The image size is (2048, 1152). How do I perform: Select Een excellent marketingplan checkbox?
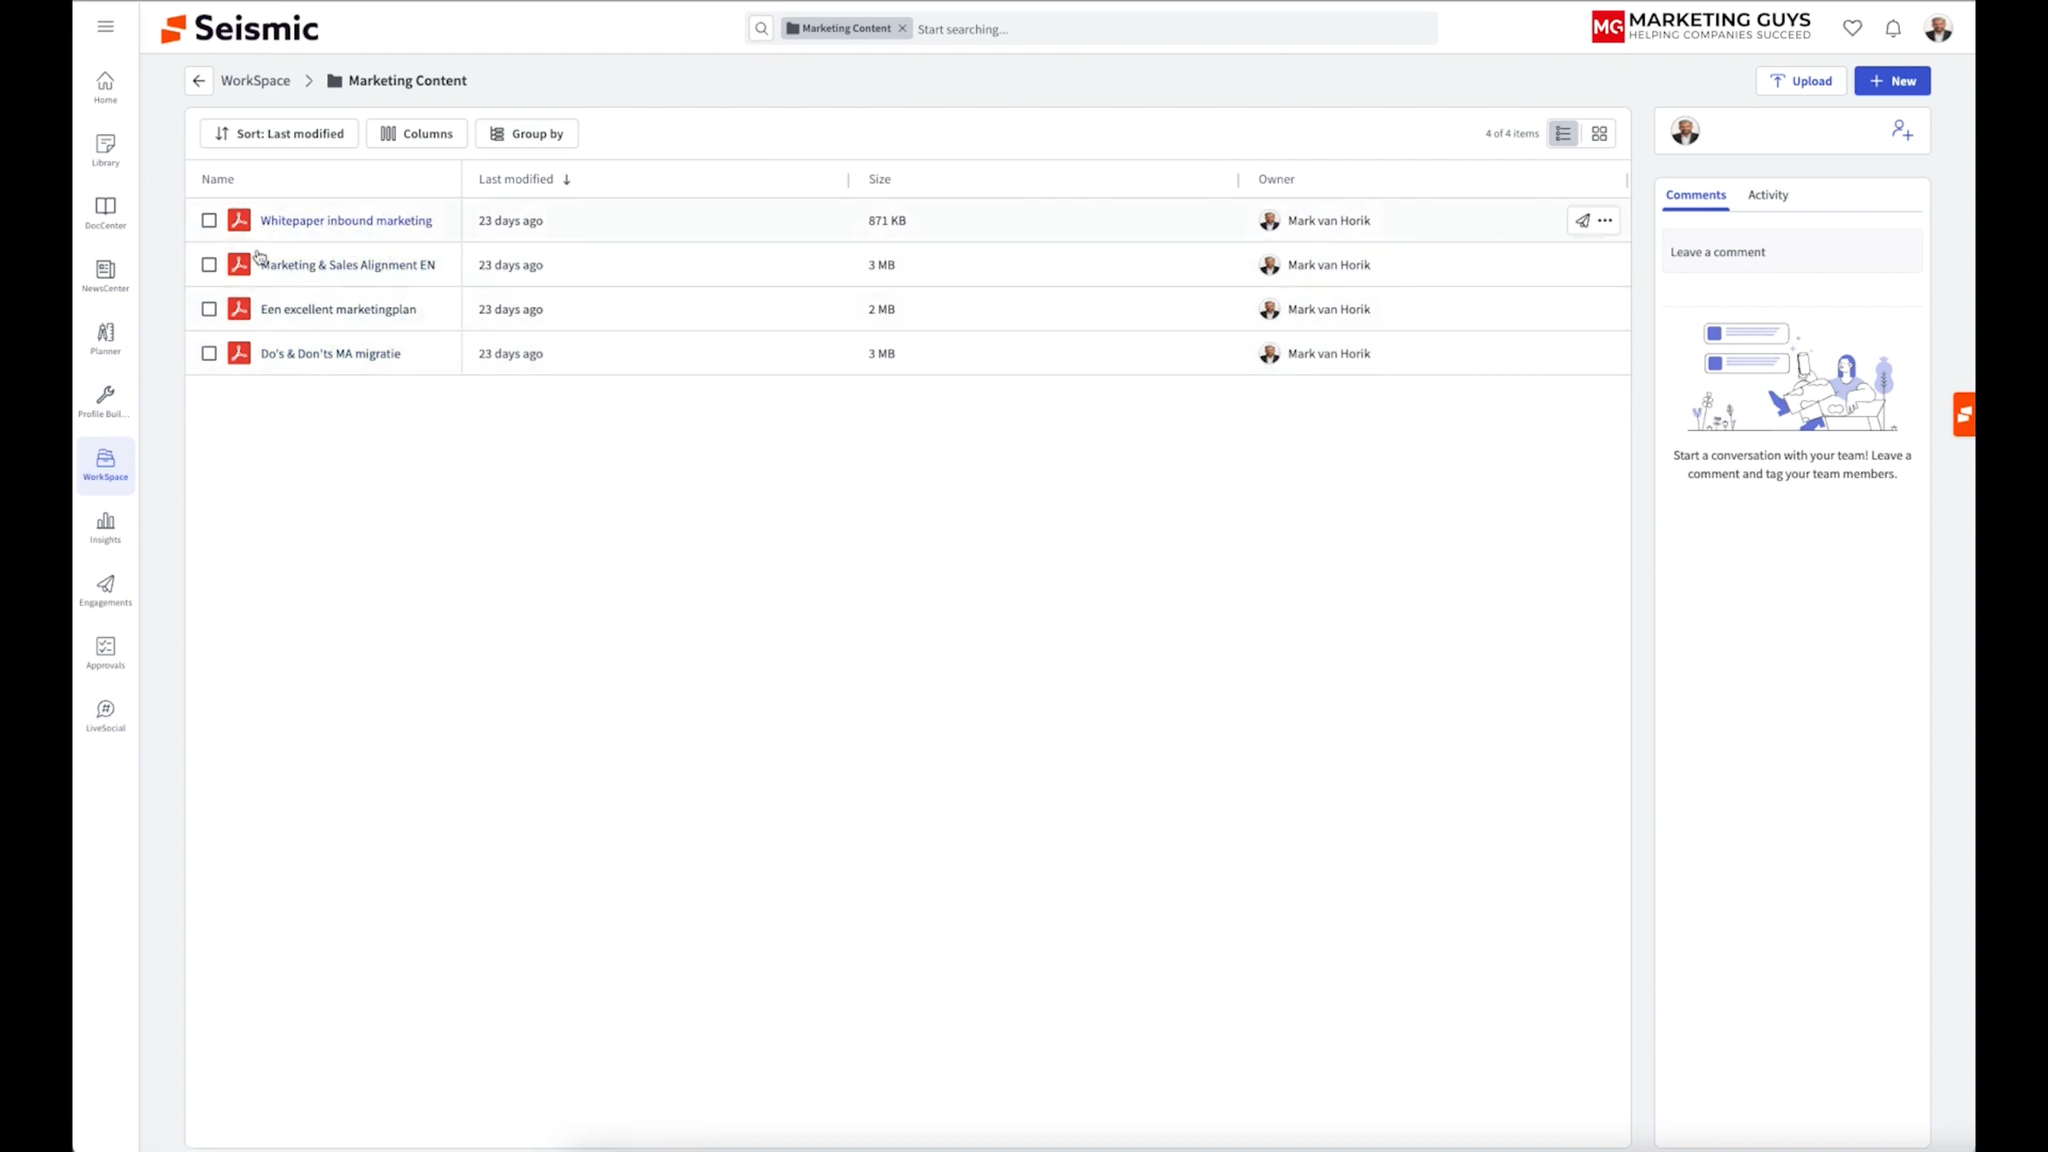[209, 310]
